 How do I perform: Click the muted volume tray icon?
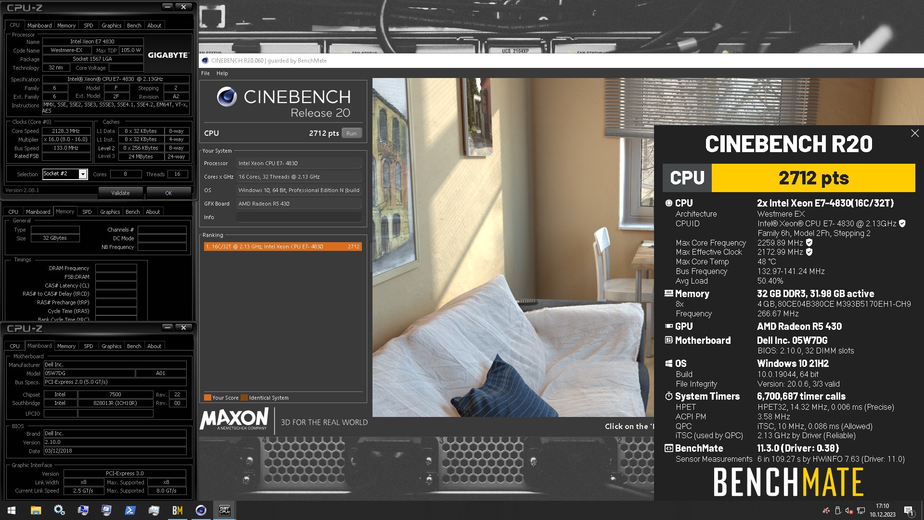click(x=849, y=511)
